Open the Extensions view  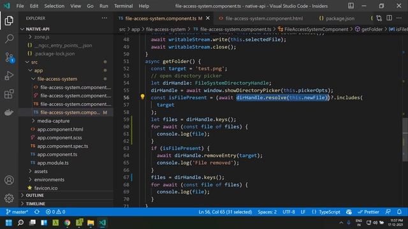point(9,94)
